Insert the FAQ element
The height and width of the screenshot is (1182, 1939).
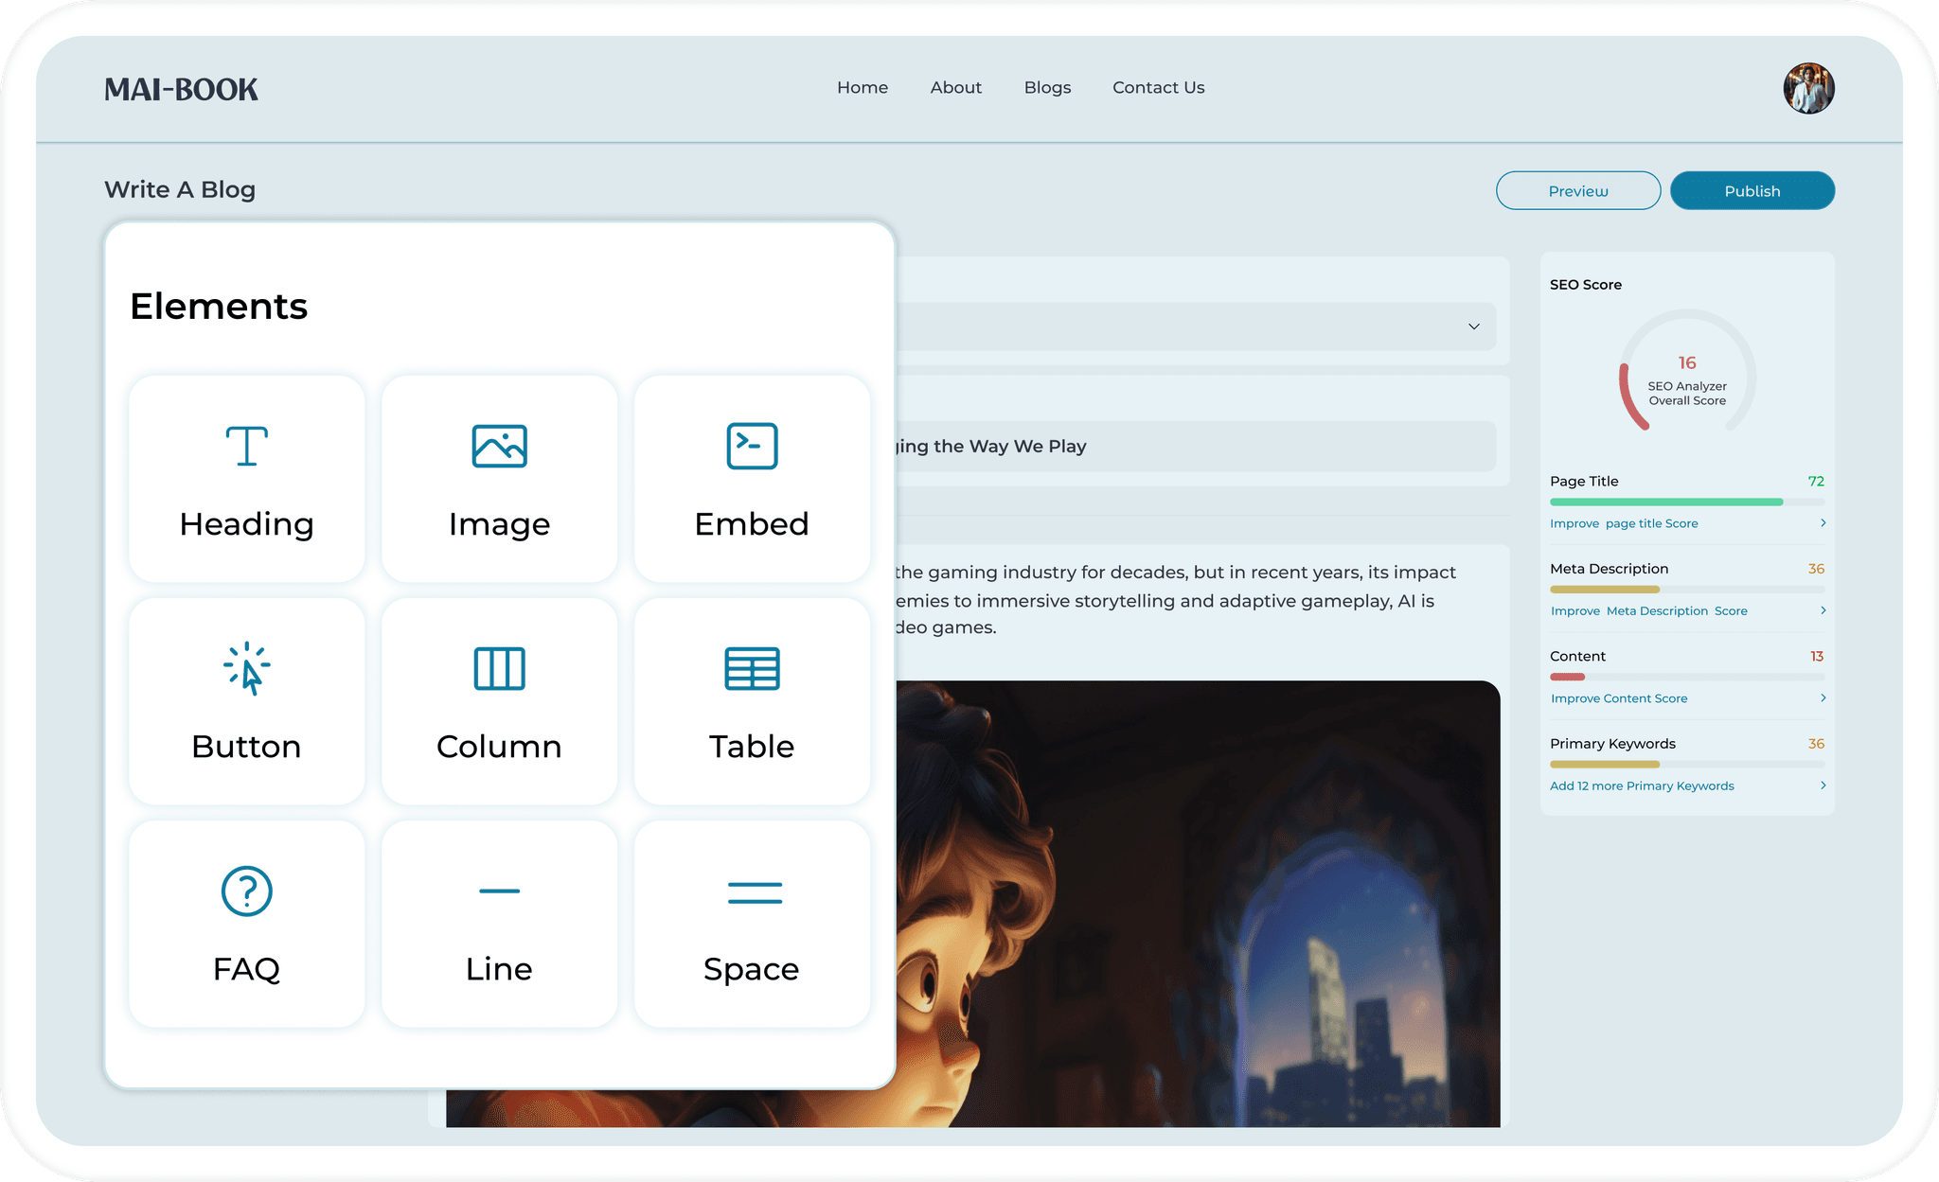pyautogui.click(x=246, y=924)
